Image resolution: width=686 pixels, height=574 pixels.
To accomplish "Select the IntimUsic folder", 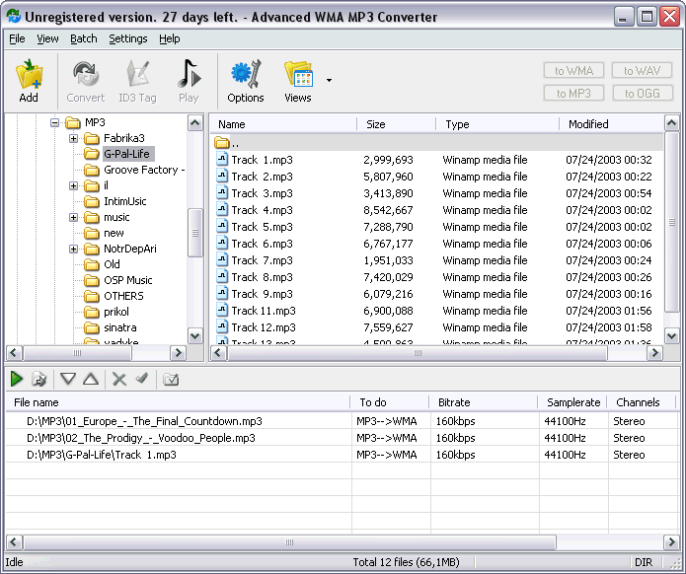I will 125,201.
